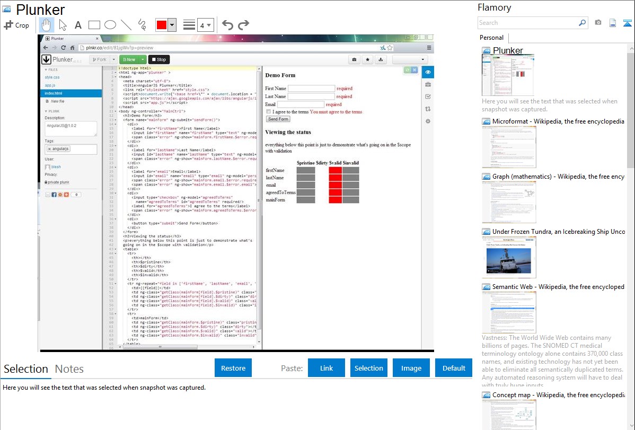Paste as Link
Viewport: 635px width, 430px height.
click(327, 368)
